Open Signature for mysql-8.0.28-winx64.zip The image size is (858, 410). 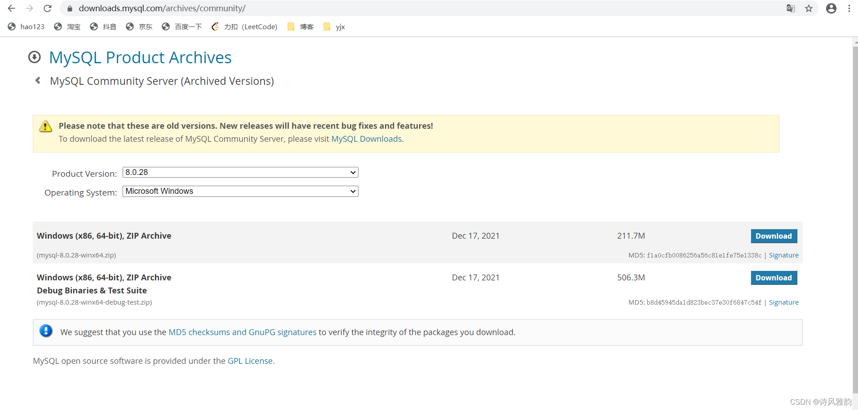pyautogui.click(x=783, y=255)
